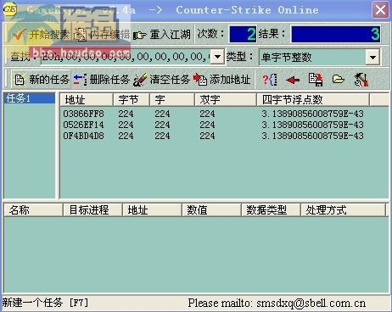Create a new task with 新的任务
Image resolution: width=392 pixels, height=312 pixels.
click(42, 80)
